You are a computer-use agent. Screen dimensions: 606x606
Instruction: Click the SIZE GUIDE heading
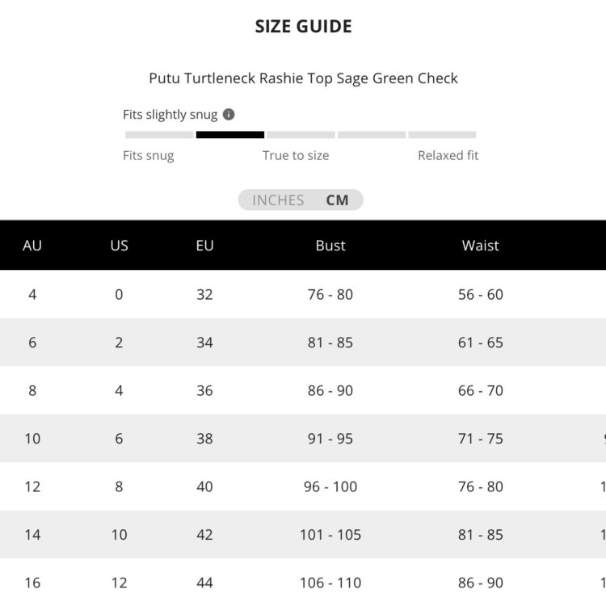(x=303, y=26)
